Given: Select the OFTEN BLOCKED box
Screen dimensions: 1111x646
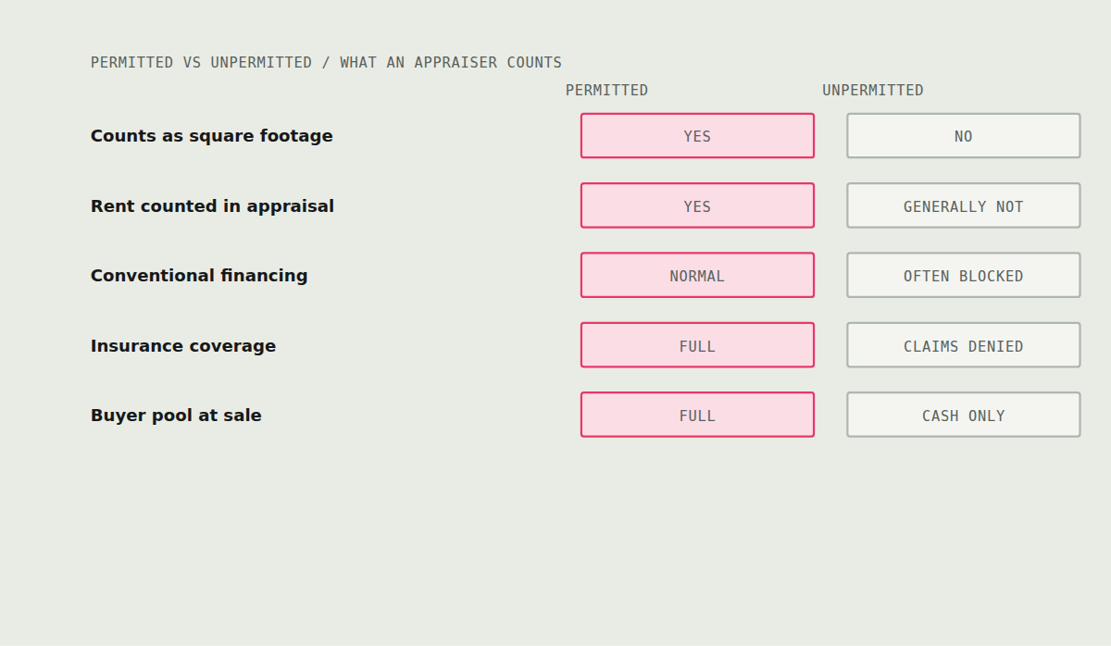Looking at the screenshot, I should coord(964,275).
